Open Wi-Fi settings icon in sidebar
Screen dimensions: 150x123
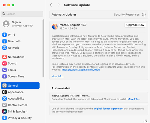(x=4, y=35)
